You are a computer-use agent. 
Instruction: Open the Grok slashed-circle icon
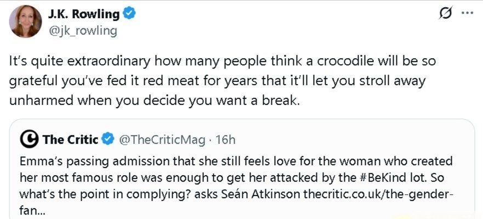[x=446, y=13]
